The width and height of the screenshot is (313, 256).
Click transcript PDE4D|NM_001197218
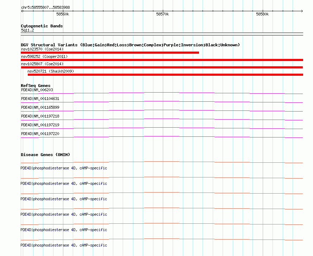(x=40, y=116)
